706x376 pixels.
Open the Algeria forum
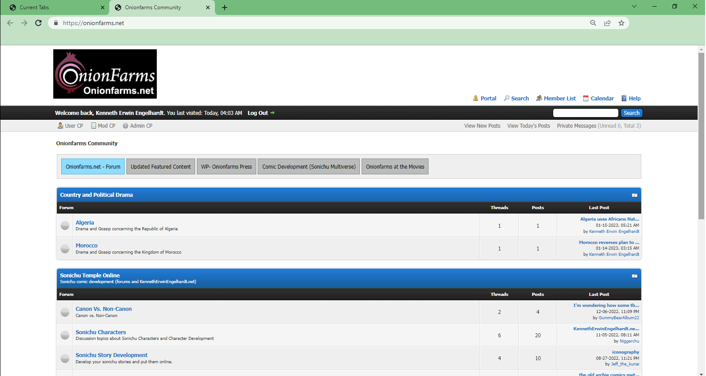85,223
